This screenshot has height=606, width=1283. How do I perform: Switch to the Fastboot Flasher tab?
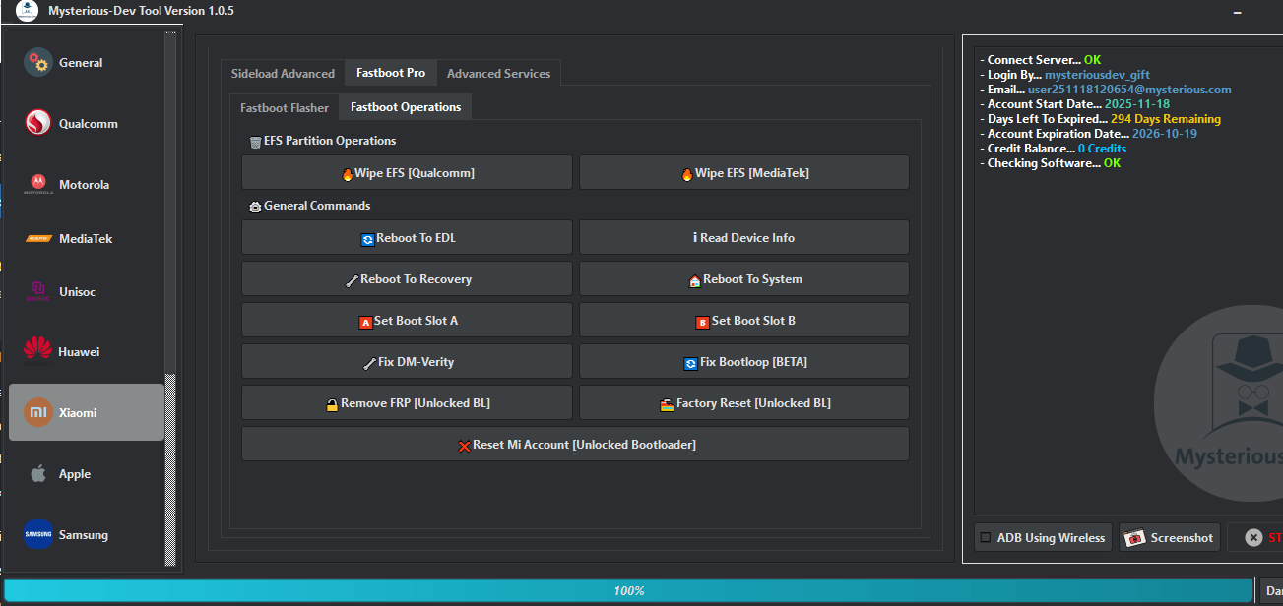coord(284,107)
